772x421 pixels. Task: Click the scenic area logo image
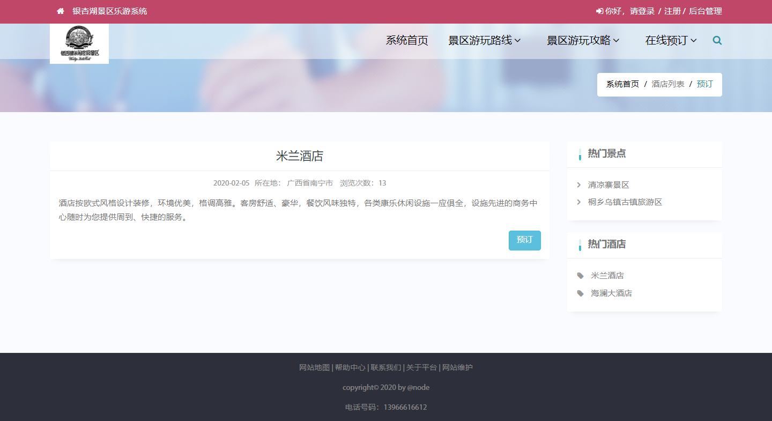(79, 43)
